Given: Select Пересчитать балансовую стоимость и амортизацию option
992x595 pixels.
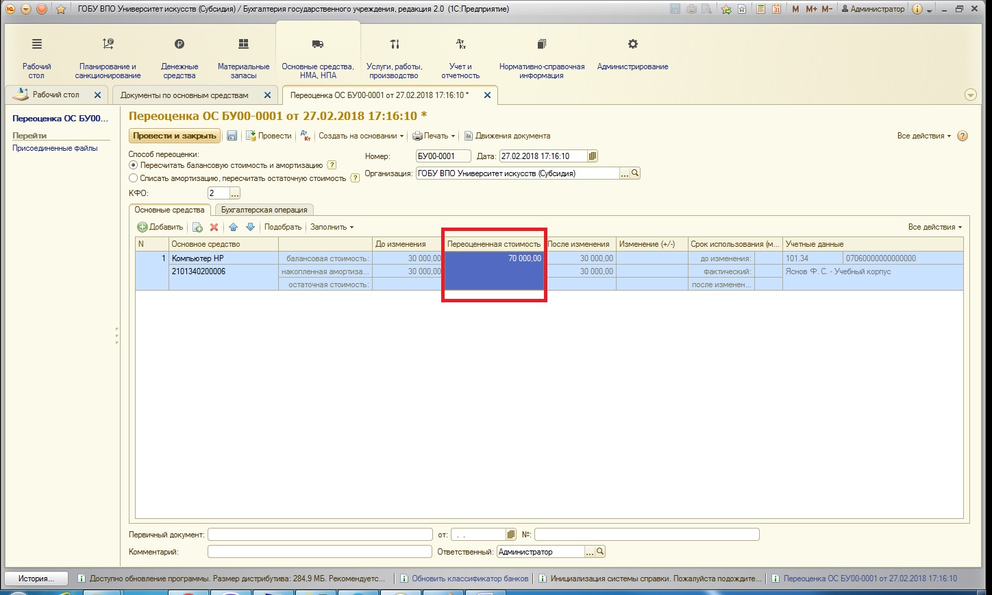Looking at the screenshot, I should coord(133,165).
